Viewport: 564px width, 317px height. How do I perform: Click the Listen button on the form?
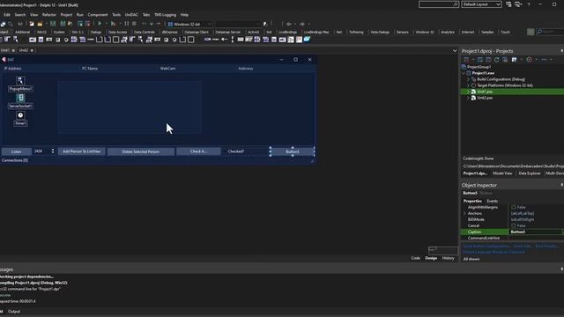(x=16, y=151)
